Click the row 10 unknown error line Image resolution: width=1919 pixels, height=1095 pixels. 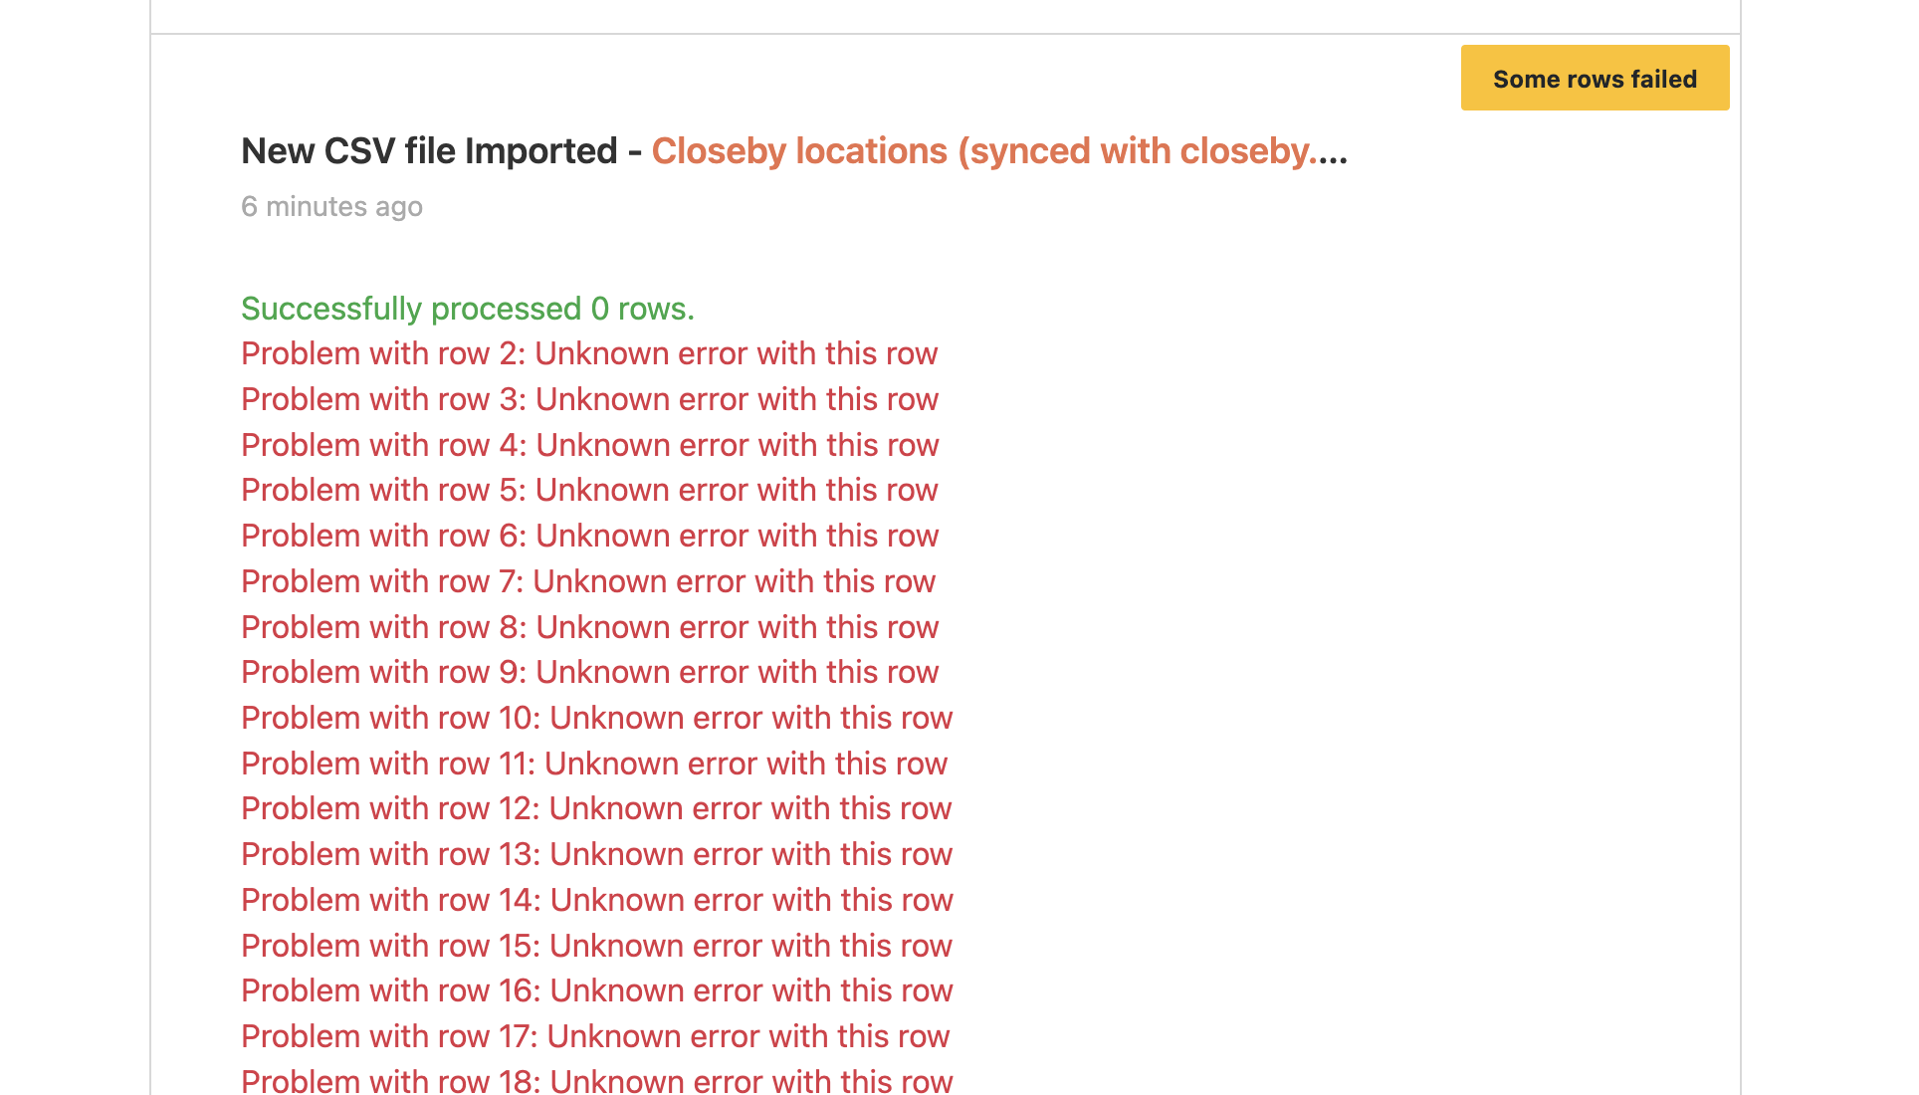pos(596,718)
